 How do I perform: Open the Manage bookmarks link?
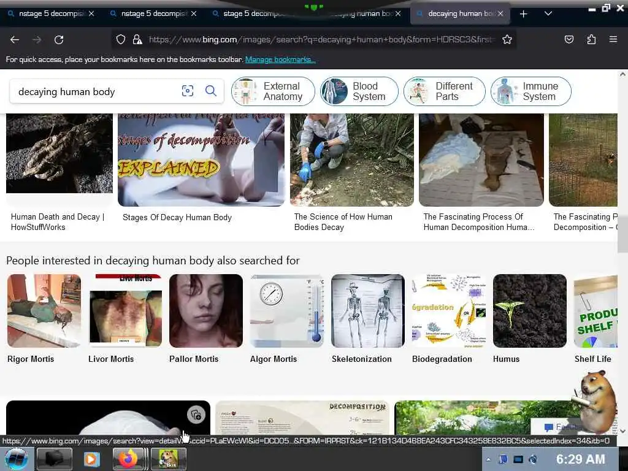280,59
